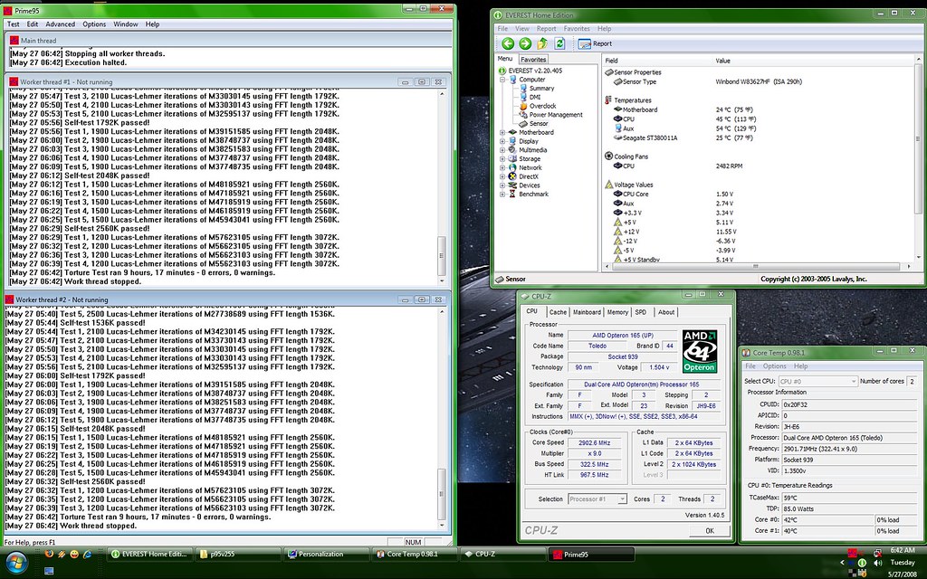Open the Advanced menu in Prime95
The height and width of the screenshot is (579, 927).
(x=61, y=24)
